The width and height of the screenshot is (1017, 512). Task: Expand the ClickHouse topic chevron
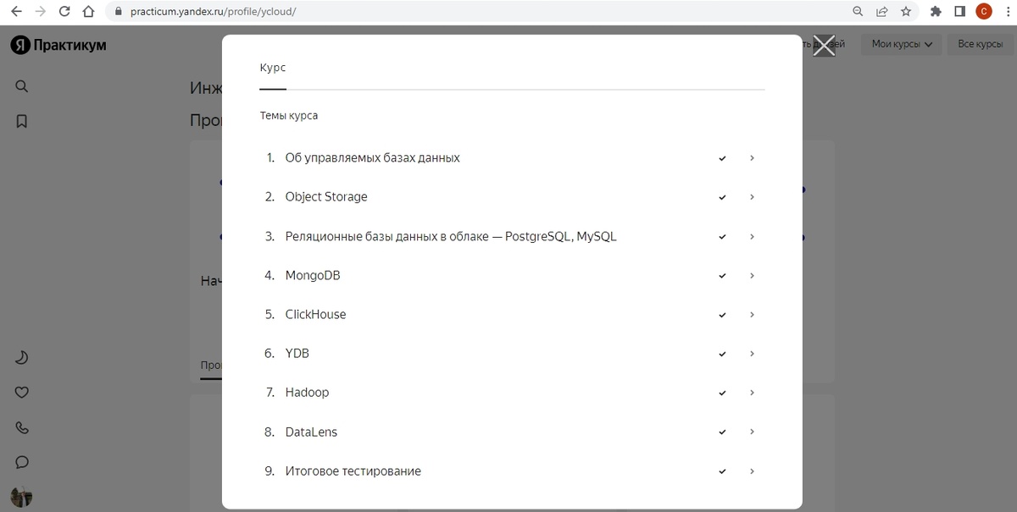click(x=752, y=314)
